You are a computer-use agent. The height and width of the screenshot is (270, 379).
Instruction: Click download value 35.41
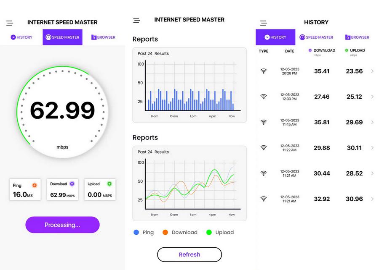tap(322, 71)
